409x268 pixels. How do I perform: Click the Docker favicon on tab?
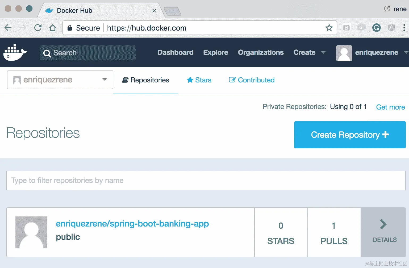[x=49, y=11]
